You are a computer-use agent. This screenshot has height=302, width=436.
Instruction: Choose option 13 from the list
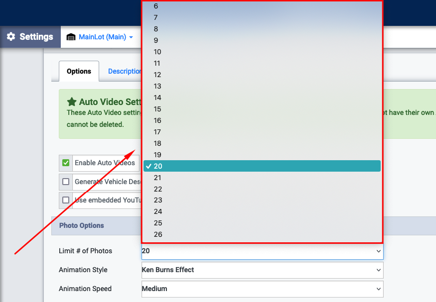click(262, 86)
